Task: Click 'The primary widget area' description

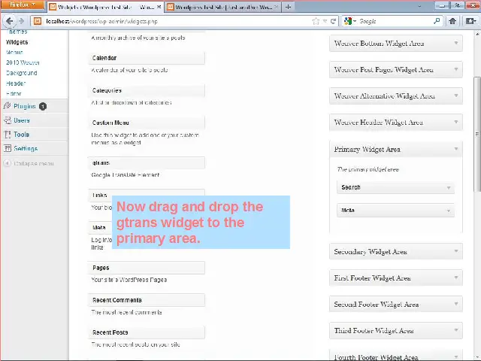Action: coord(368,169)
